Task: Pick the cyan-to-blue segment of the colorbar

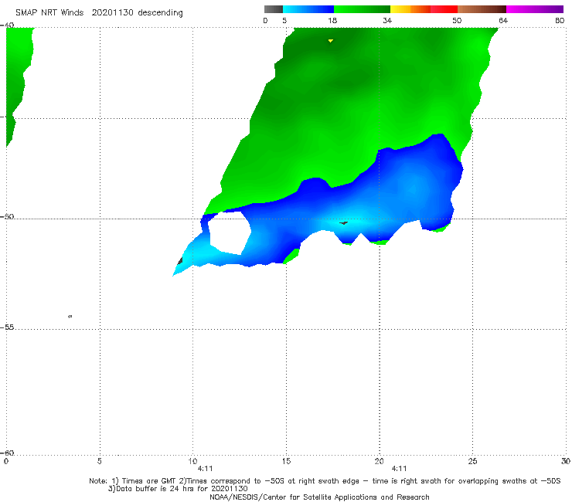Action: [308, 9]
